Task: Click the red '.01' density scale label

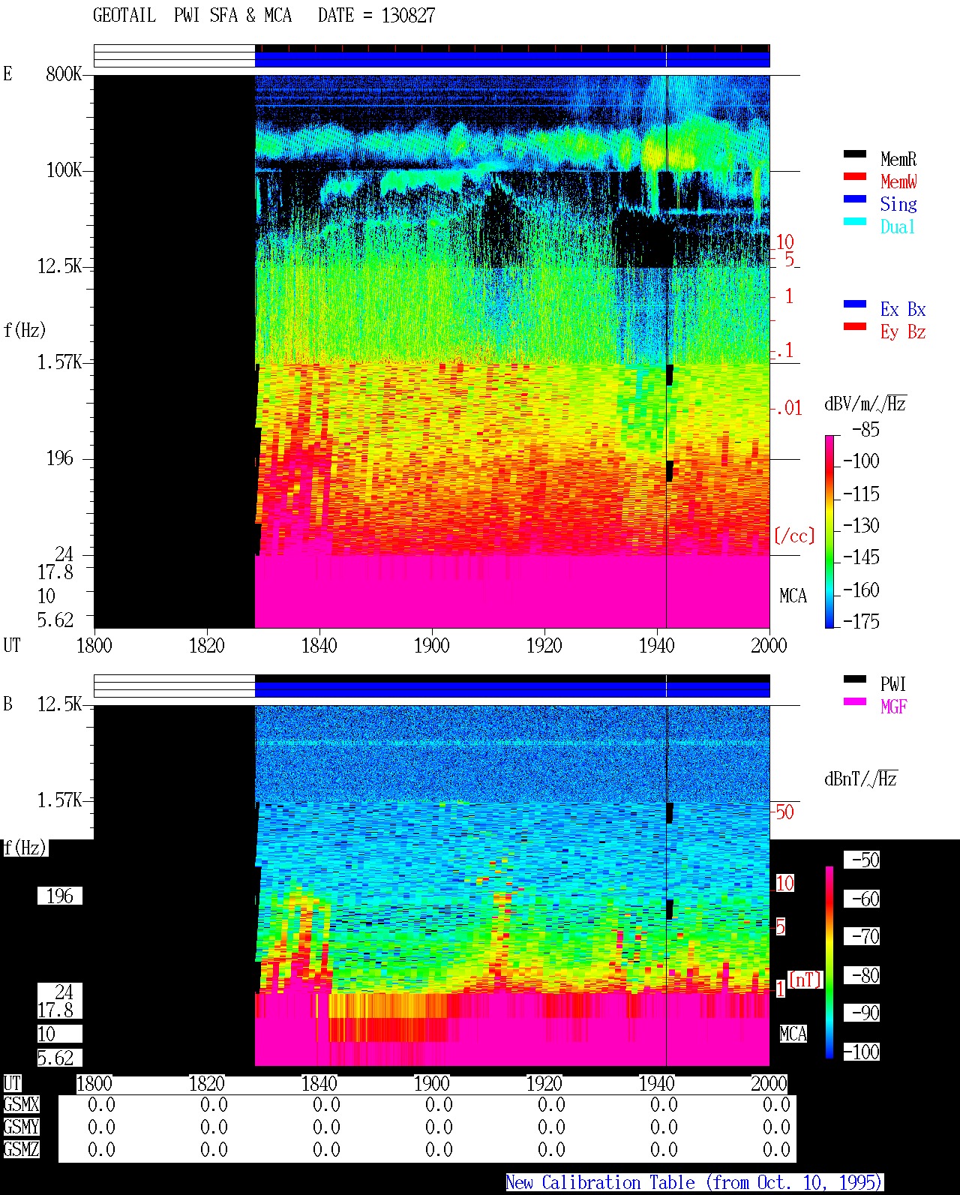Action: tap(789, 408)
